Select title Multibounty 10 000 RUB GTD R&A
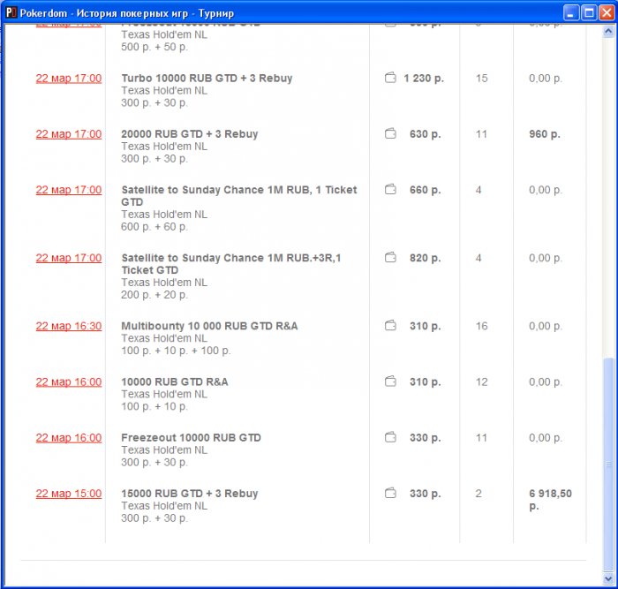 point(209,326)
